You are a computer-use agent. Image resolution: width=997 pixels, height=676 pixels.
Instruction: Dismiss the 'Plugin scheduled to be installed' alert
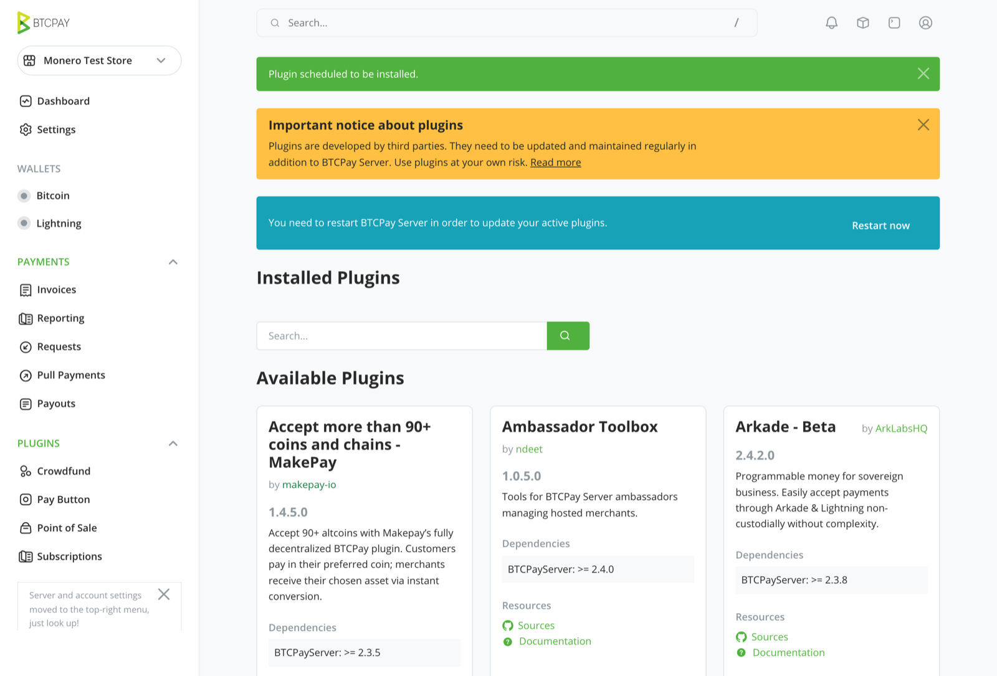(923, 74)
